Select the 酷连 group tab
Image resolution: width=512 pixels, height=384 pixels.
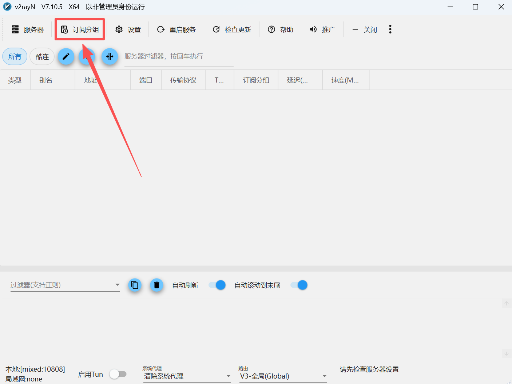[x=42, y=56]
